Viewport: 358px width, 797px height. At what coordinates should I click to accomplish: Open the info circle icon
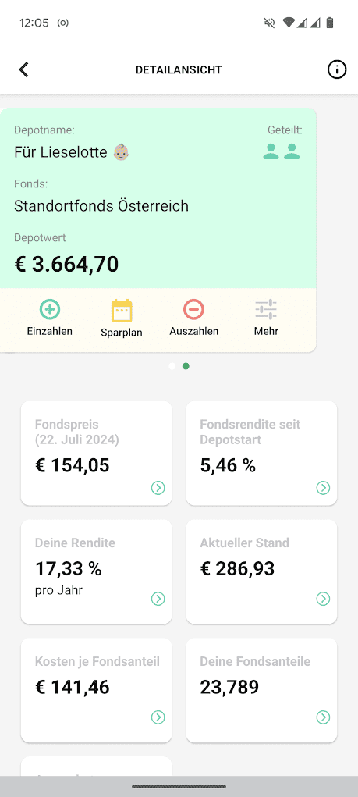point(337,69)
